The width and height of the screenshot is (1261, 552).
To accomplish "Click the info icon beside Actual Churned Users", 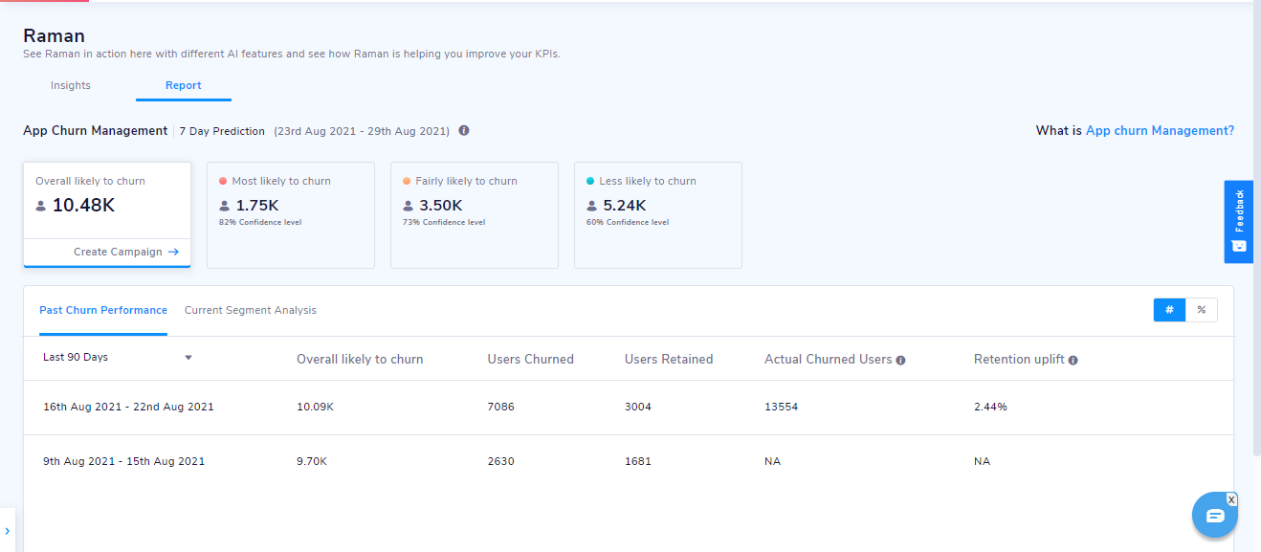I will click(x=901, y=361).
